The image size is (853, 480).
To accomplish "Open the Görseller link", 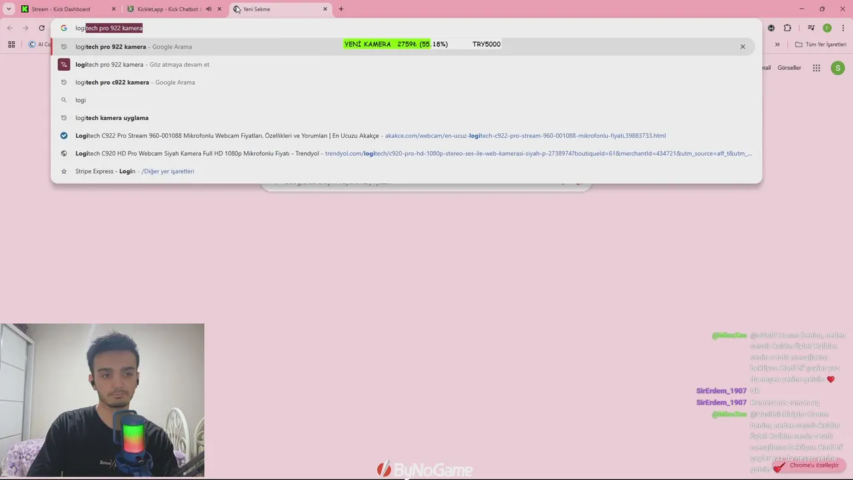I will tap(789, 68).
